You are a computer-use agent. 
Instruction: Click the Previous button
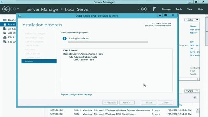[x=110, y=103]
